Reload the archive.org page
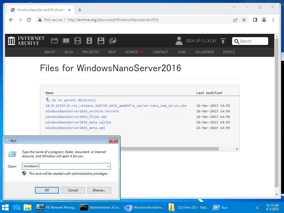This screenshot has width=284, height=213. (x=29, y=20)
